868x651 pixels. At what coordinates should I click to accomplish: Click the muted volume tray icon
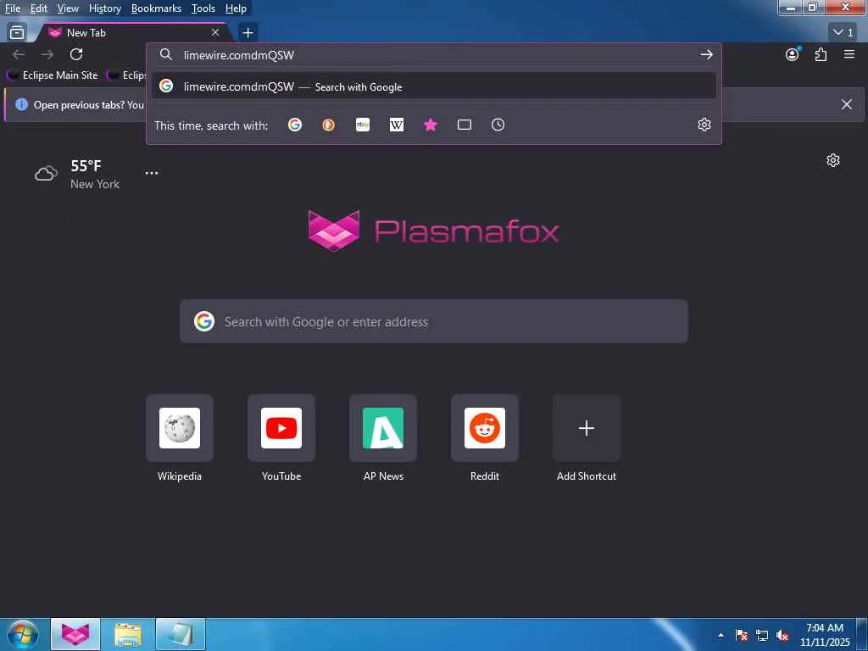coord(782,635)
